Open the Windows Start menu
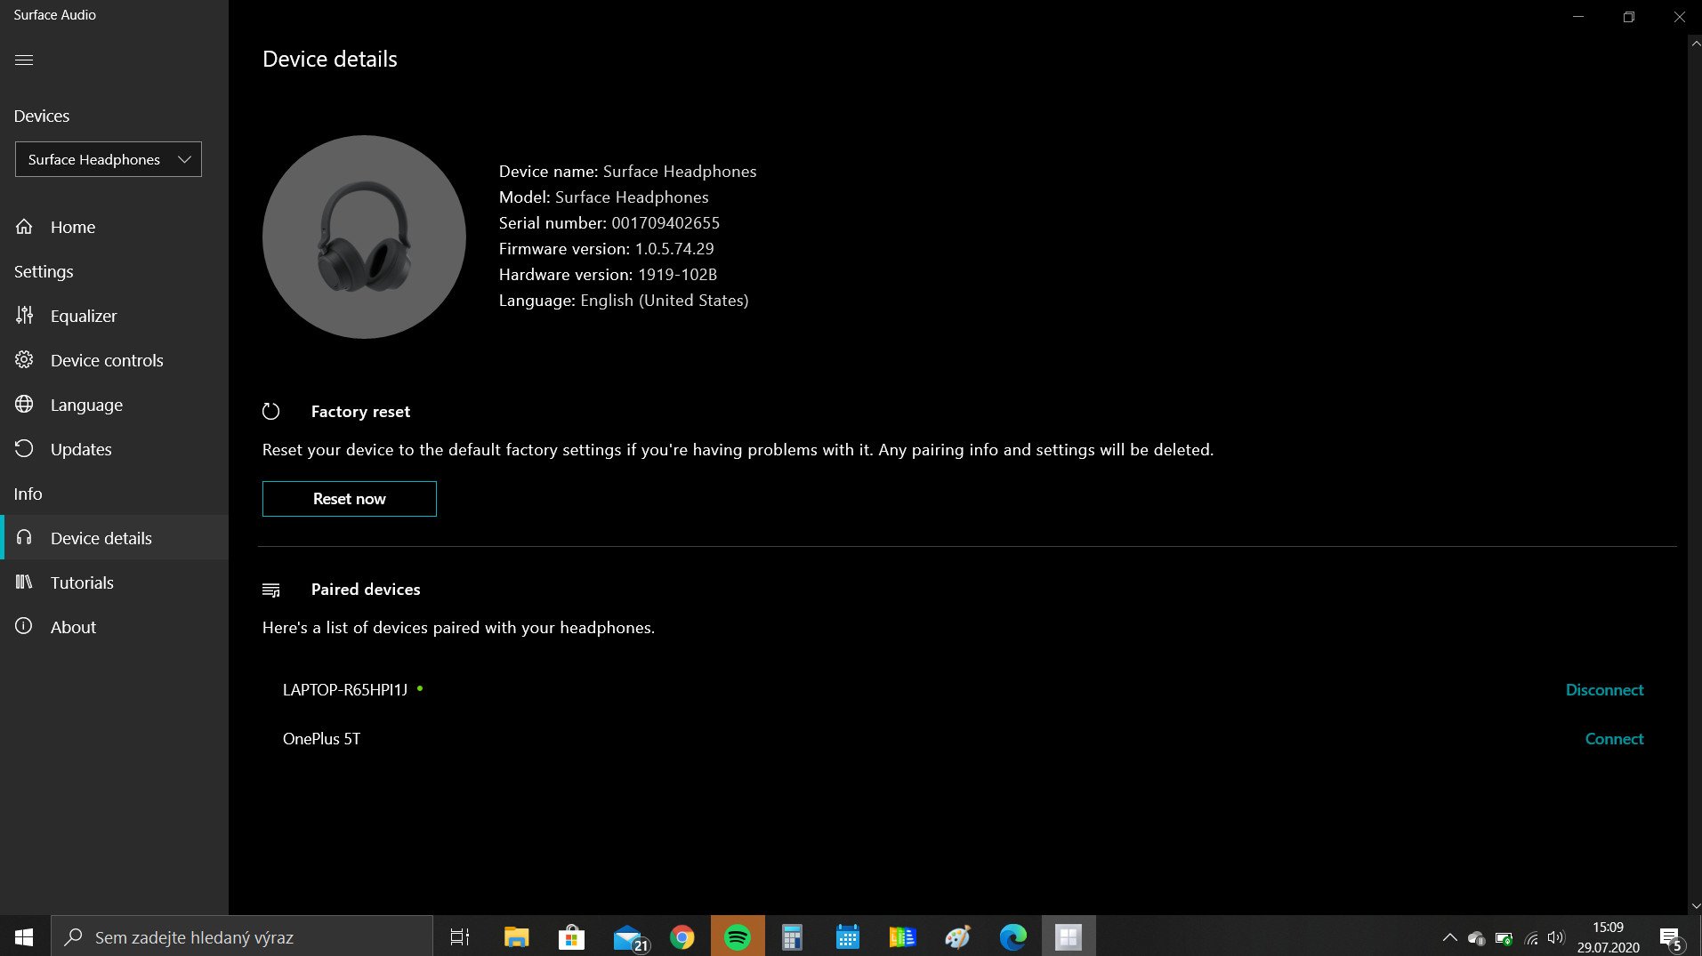The height and width of the screenshot is (956, 1702). [x=24, y=937]
